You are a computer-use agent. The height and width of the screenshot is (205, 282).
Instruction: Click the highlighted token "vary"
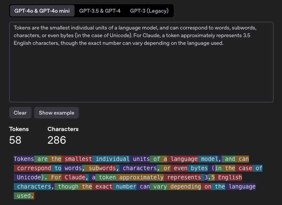[x=159, y=186]
